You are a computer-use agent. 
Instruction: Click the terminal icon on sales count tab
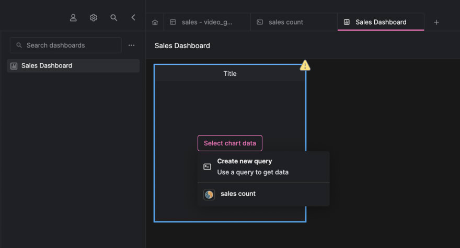(260, 22)
